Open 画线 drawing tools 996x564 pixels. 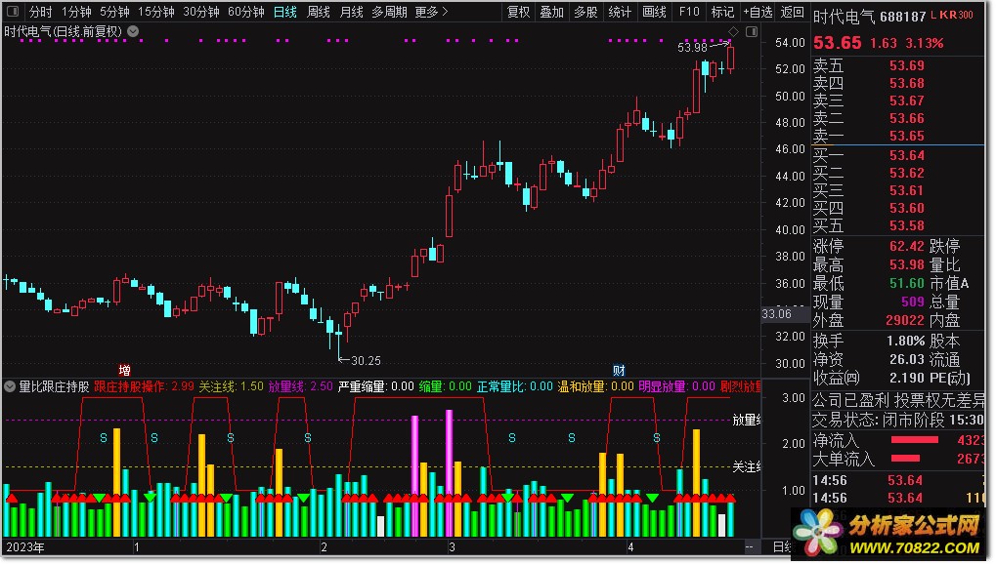[654, 12]
